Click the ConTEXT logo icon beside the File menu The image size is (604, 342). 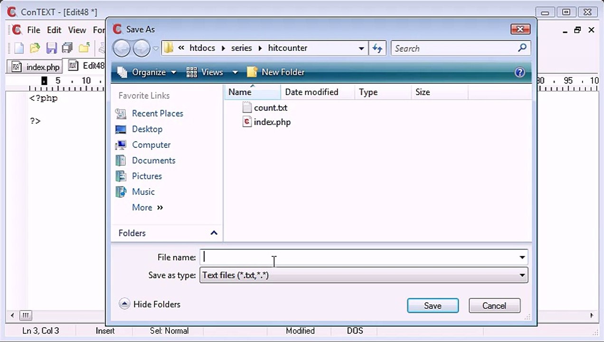click(17, 30)
